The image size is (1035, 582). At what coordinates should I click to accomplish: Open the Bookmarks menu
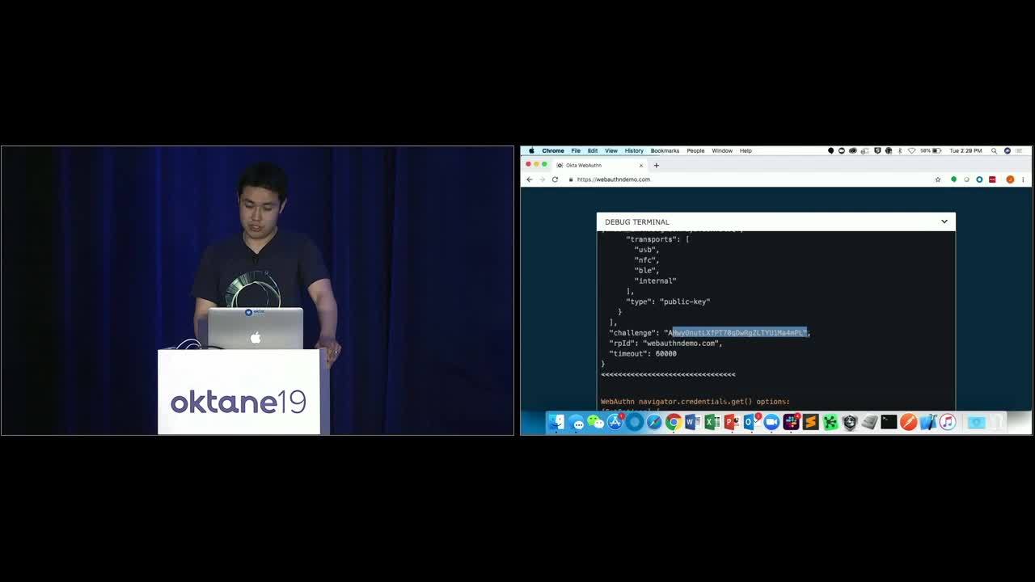tap(665, 150)
